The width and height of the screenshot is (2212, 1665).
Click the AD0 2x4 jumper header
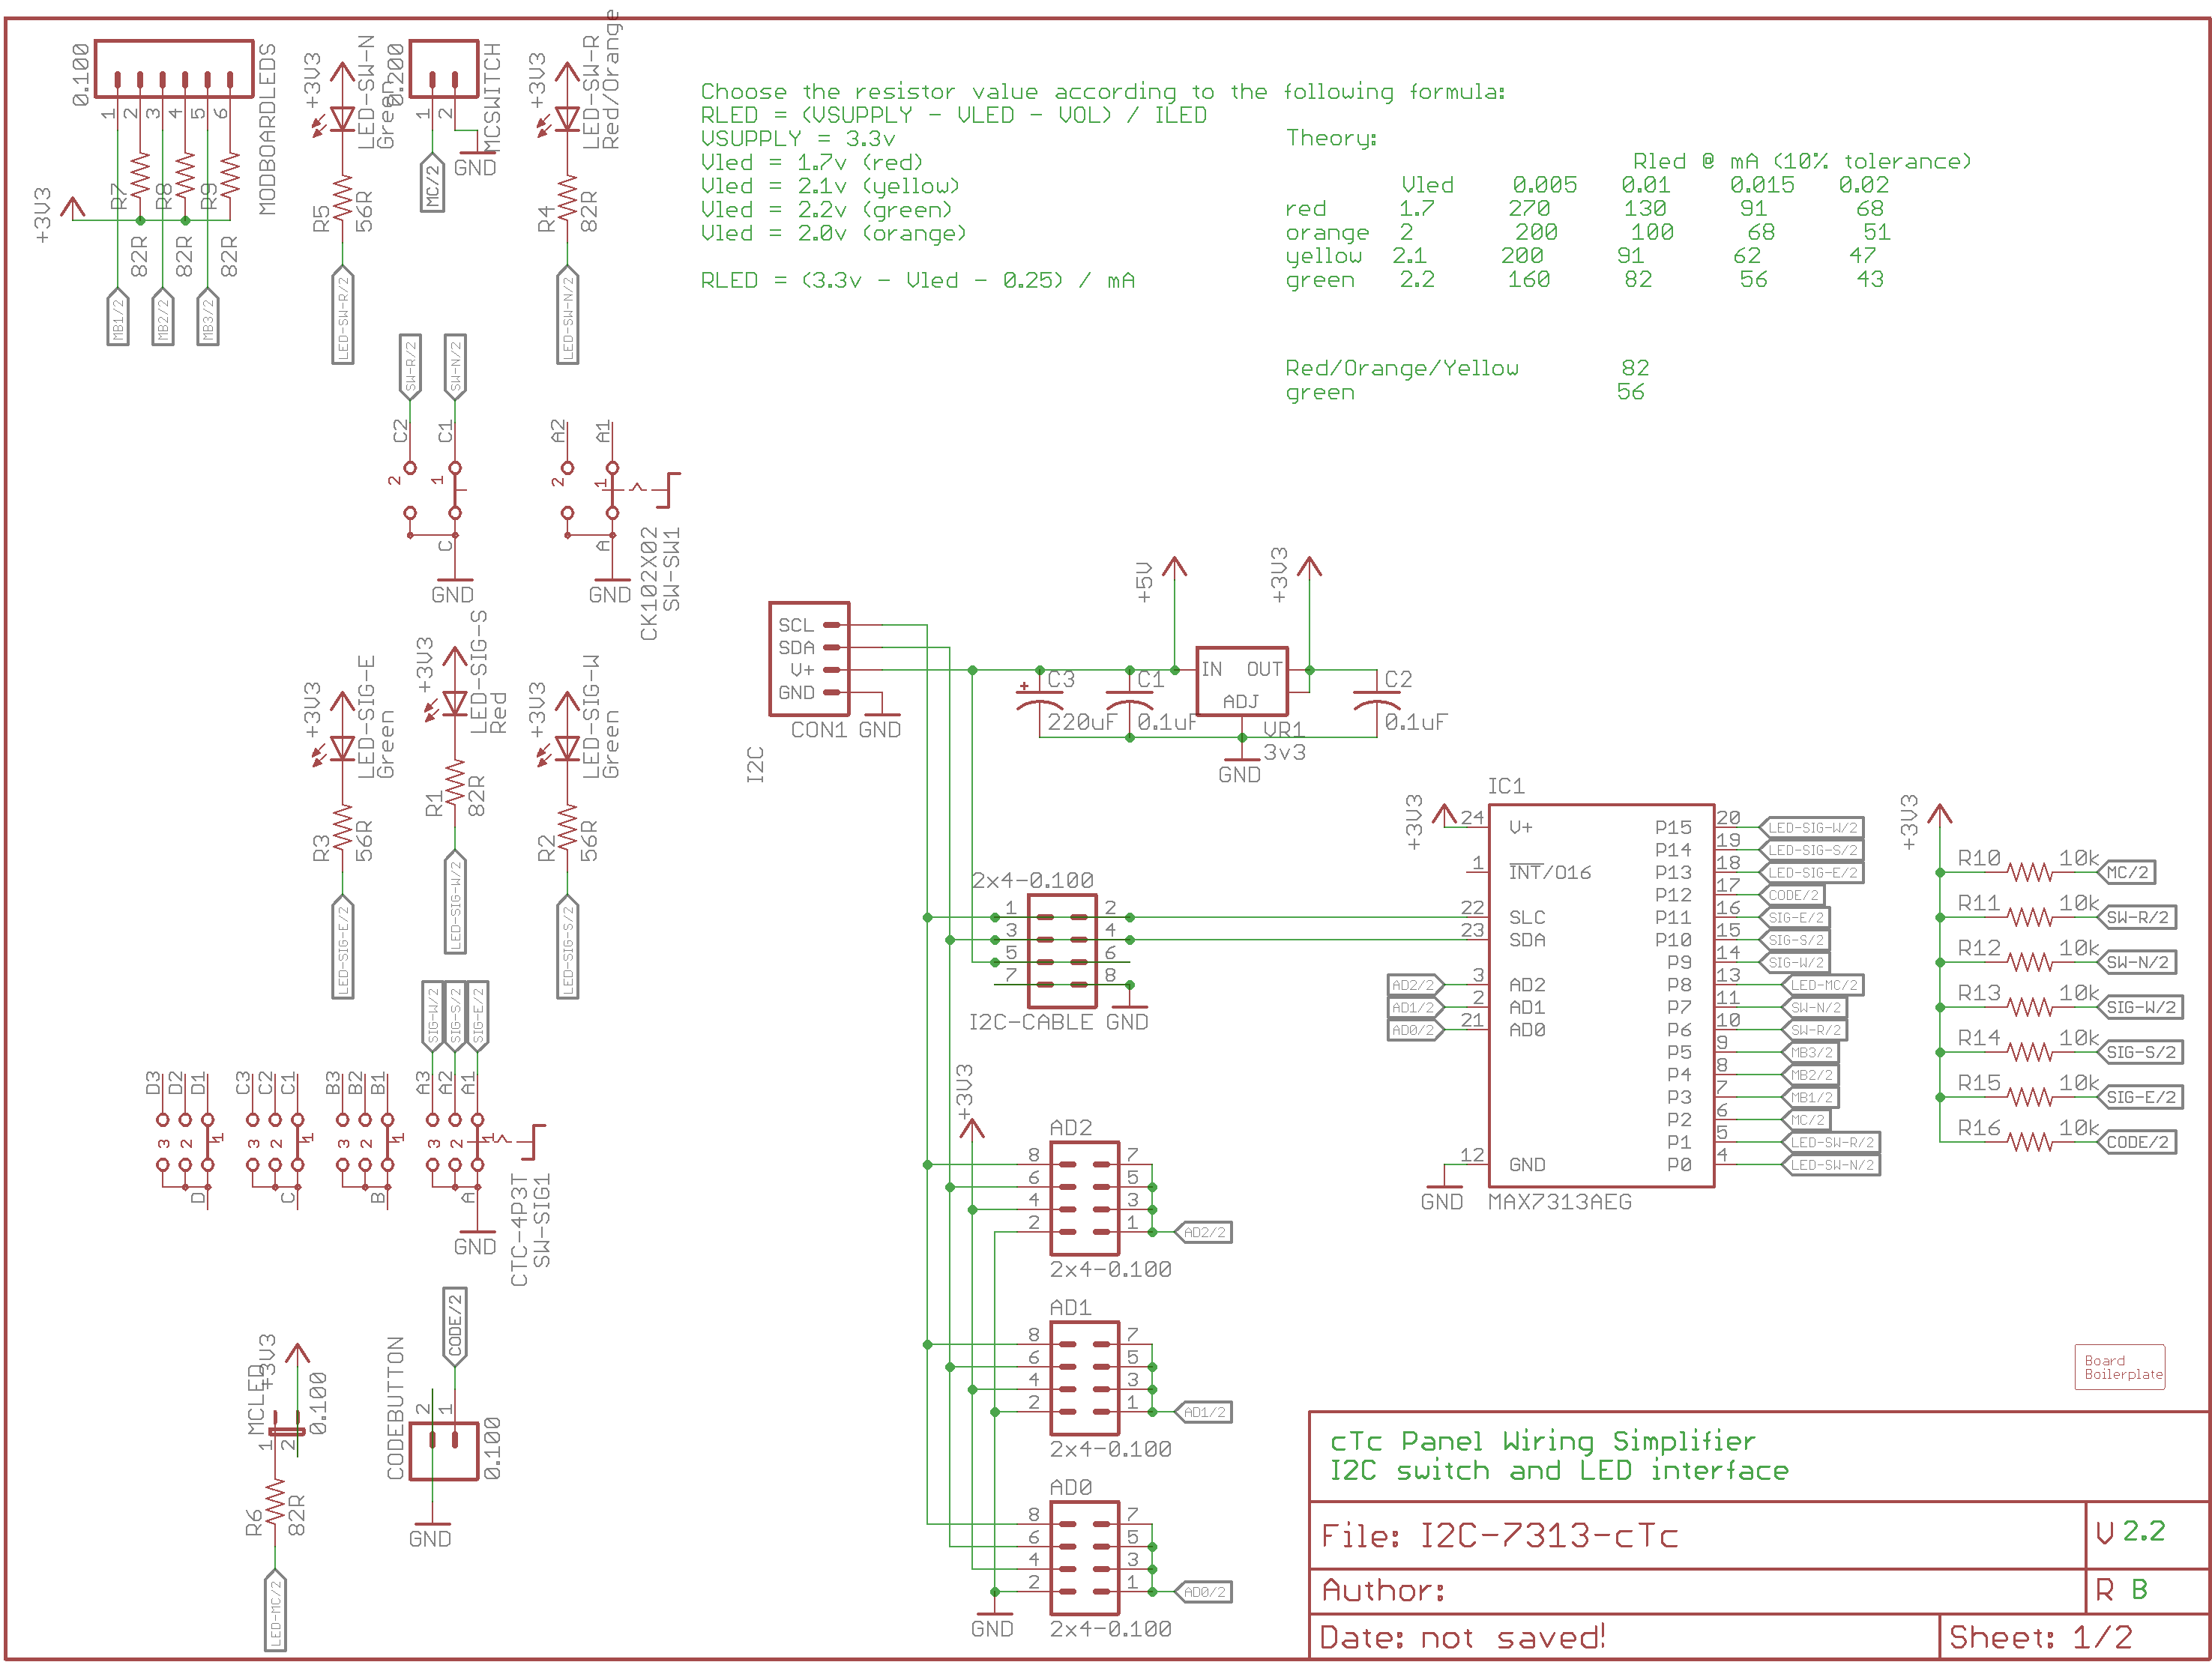tap(1084, 1558)
